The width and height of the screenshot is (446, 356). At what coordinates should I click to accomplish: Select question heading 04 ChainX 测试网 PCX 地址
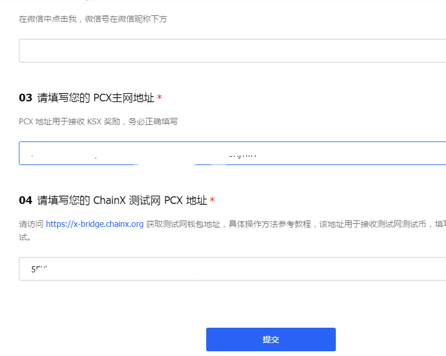click(117, 200)
